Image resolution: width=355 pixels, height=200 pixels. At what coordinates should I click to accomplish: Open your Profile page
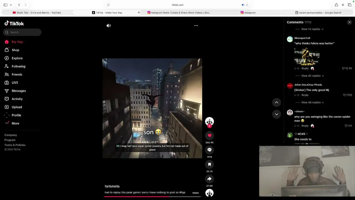[x=13, y=115]
